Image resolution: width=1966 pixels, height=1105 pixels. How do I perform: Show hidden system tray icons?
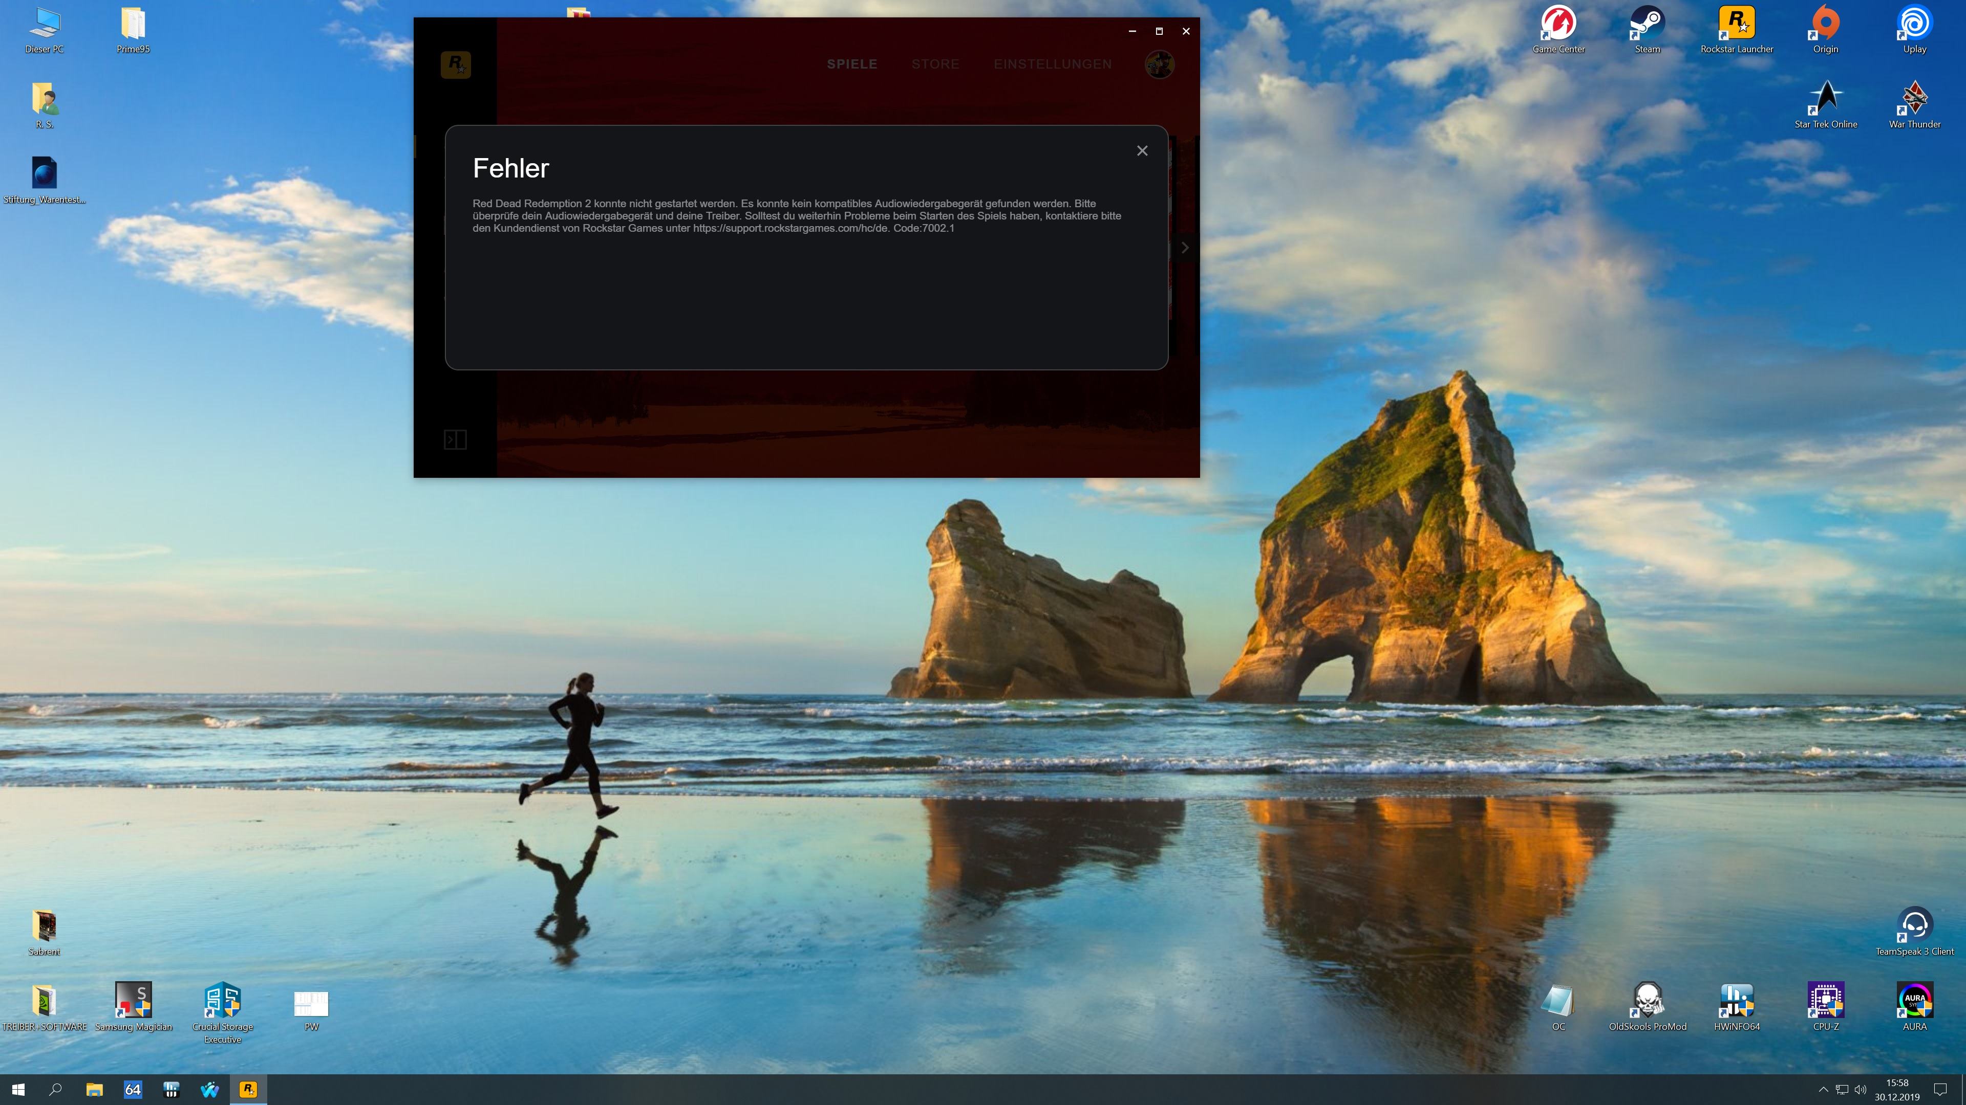click(1823, 1090)
